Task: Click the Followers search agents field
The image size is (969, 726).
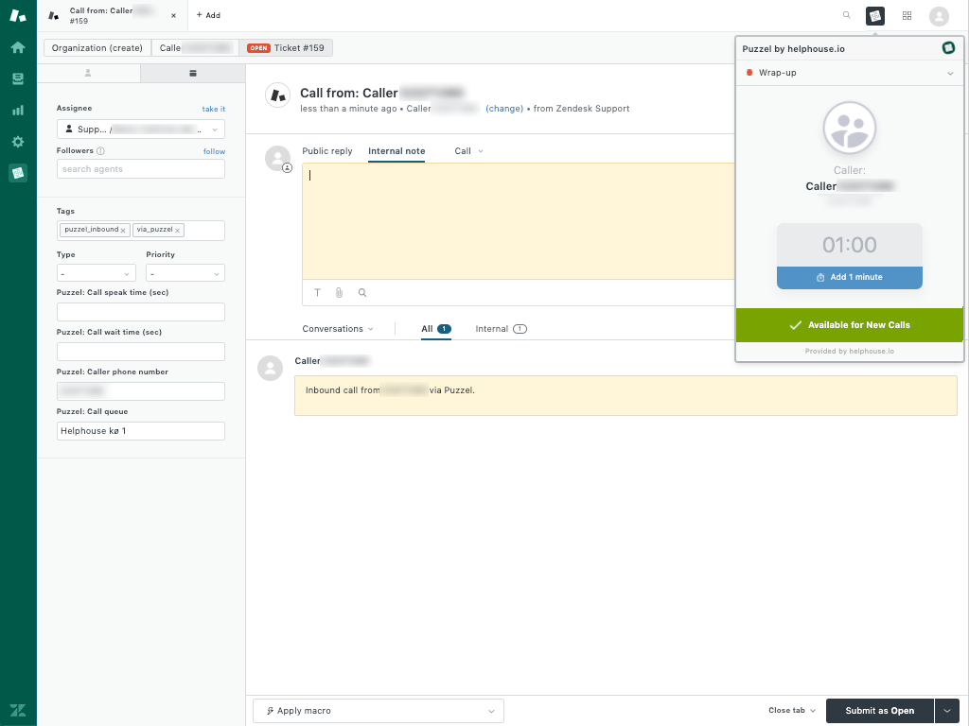Action: [x=141, y=169]
